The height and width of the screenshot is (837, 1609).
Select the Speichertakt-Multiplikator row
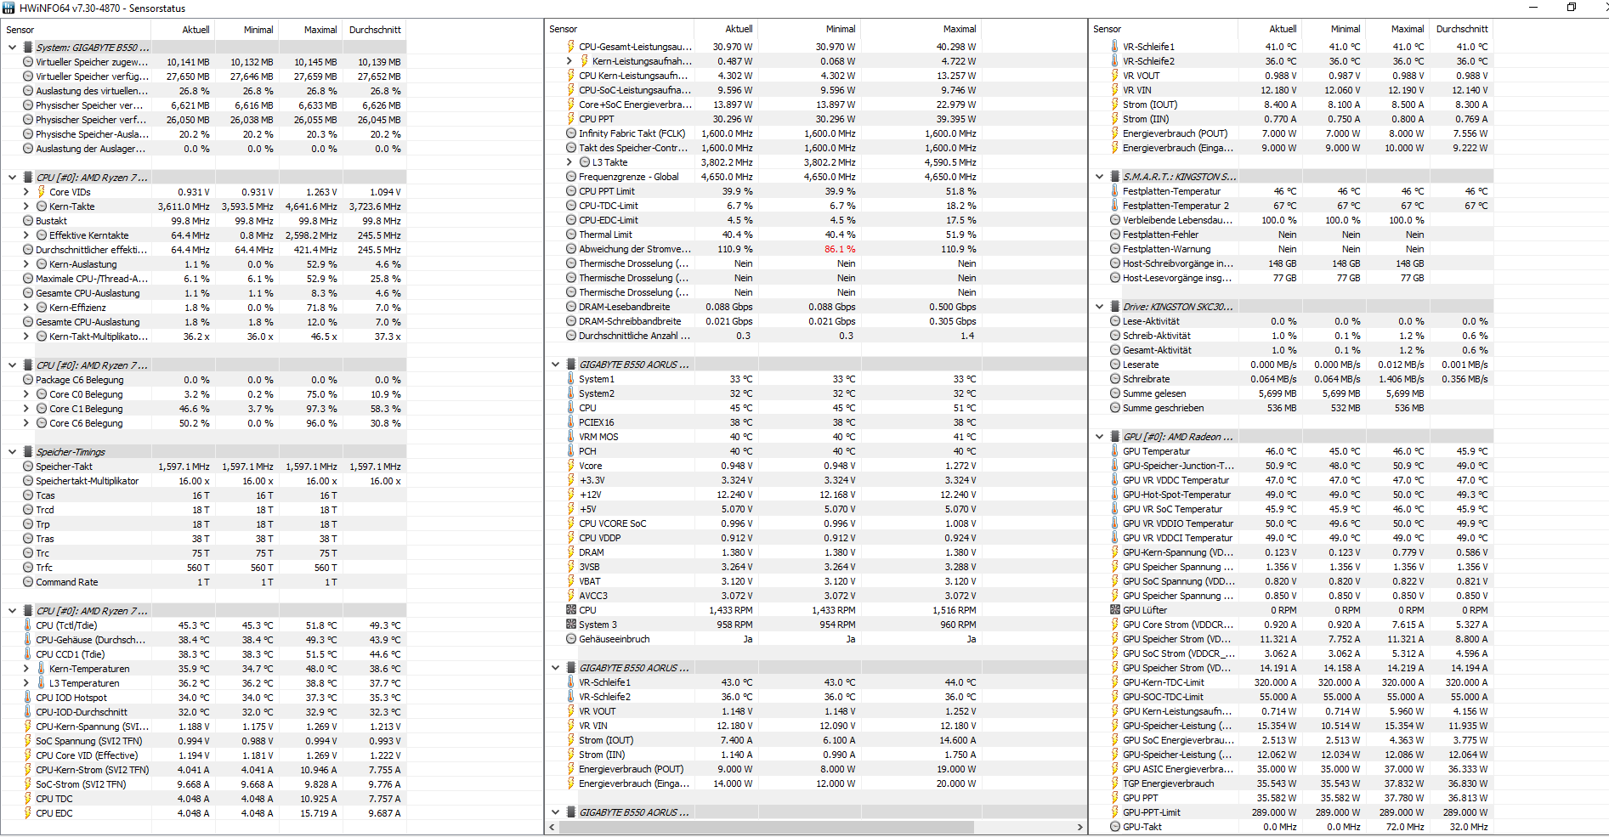click(x=204, y=481)
